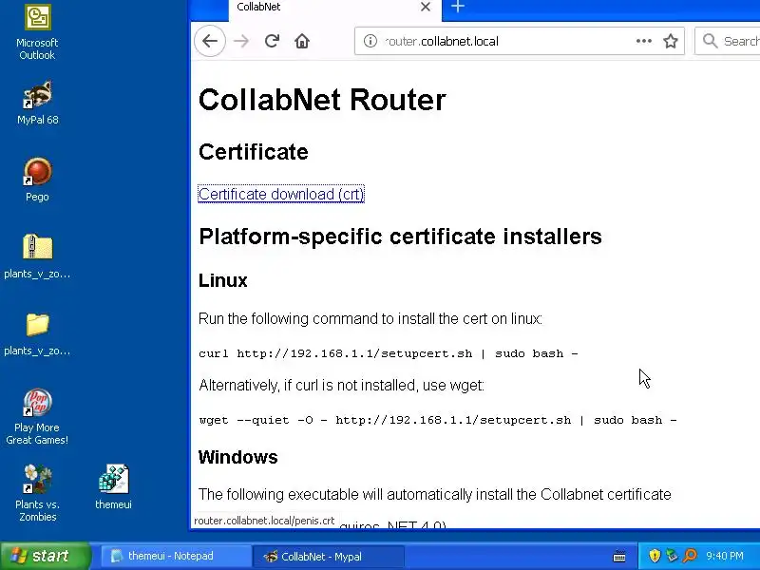Select the unzipped plants_v_zo... folder icon
The width and height of the screenshot is (760, 570).
[x=37, y=333]
